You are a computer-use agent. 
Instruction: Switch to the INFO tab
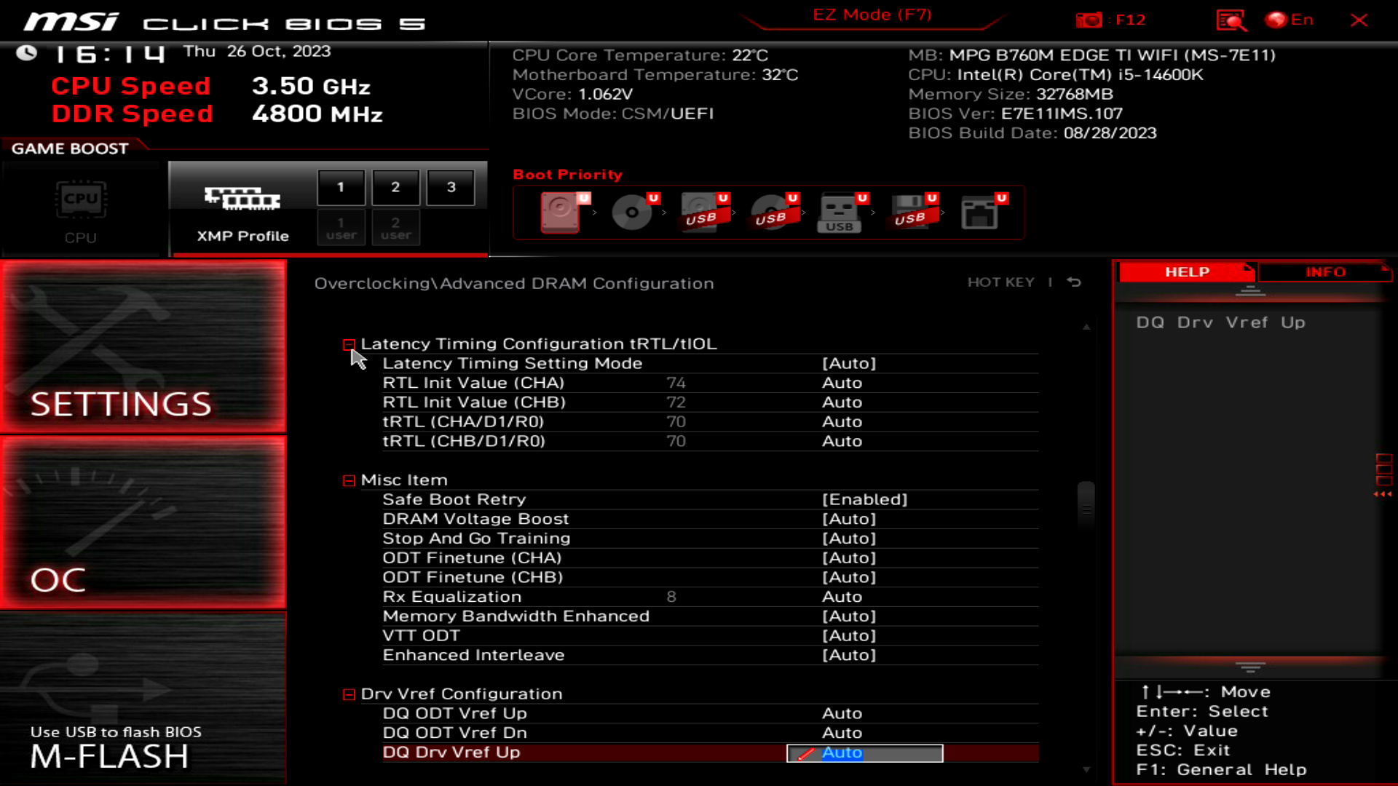click(x=1324, y=271)
